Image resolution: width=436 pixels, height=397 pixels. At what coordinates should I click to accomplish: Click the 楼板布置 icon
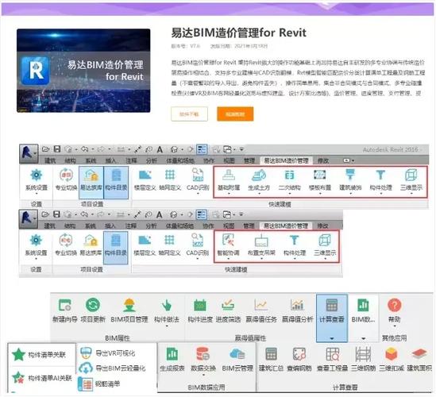tap(320, 175)
